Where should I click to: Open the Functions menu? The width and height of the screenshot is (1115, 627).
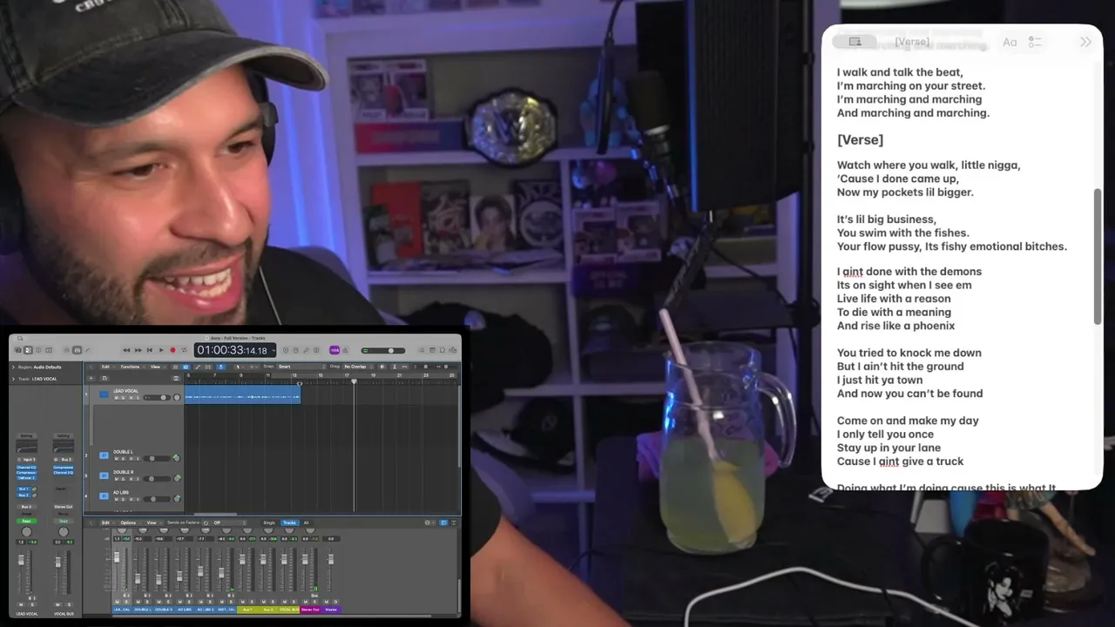point(131,367)
